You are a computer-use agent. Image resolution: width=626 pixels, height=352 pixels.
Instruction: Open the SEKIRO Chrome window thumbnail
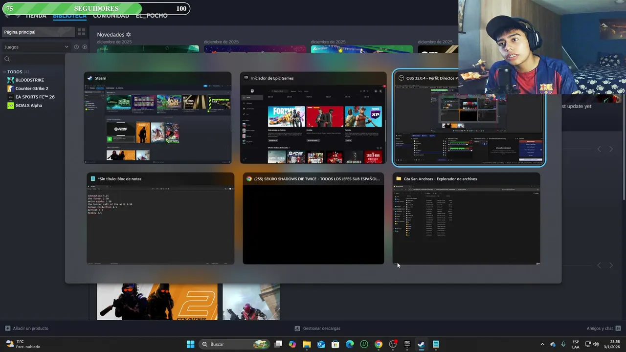pos(313,219)
